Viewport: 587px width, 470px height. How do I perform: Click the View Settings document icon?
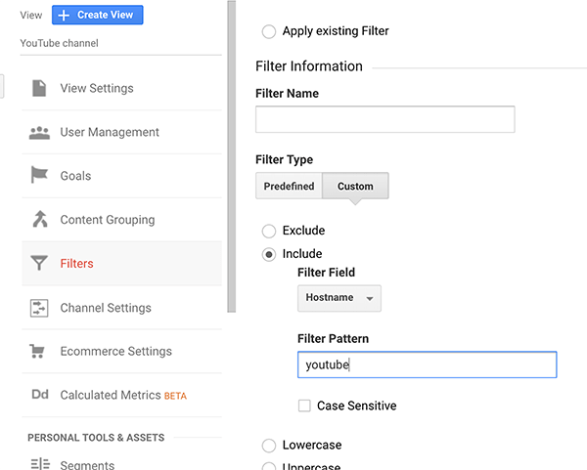coord(39,88)
